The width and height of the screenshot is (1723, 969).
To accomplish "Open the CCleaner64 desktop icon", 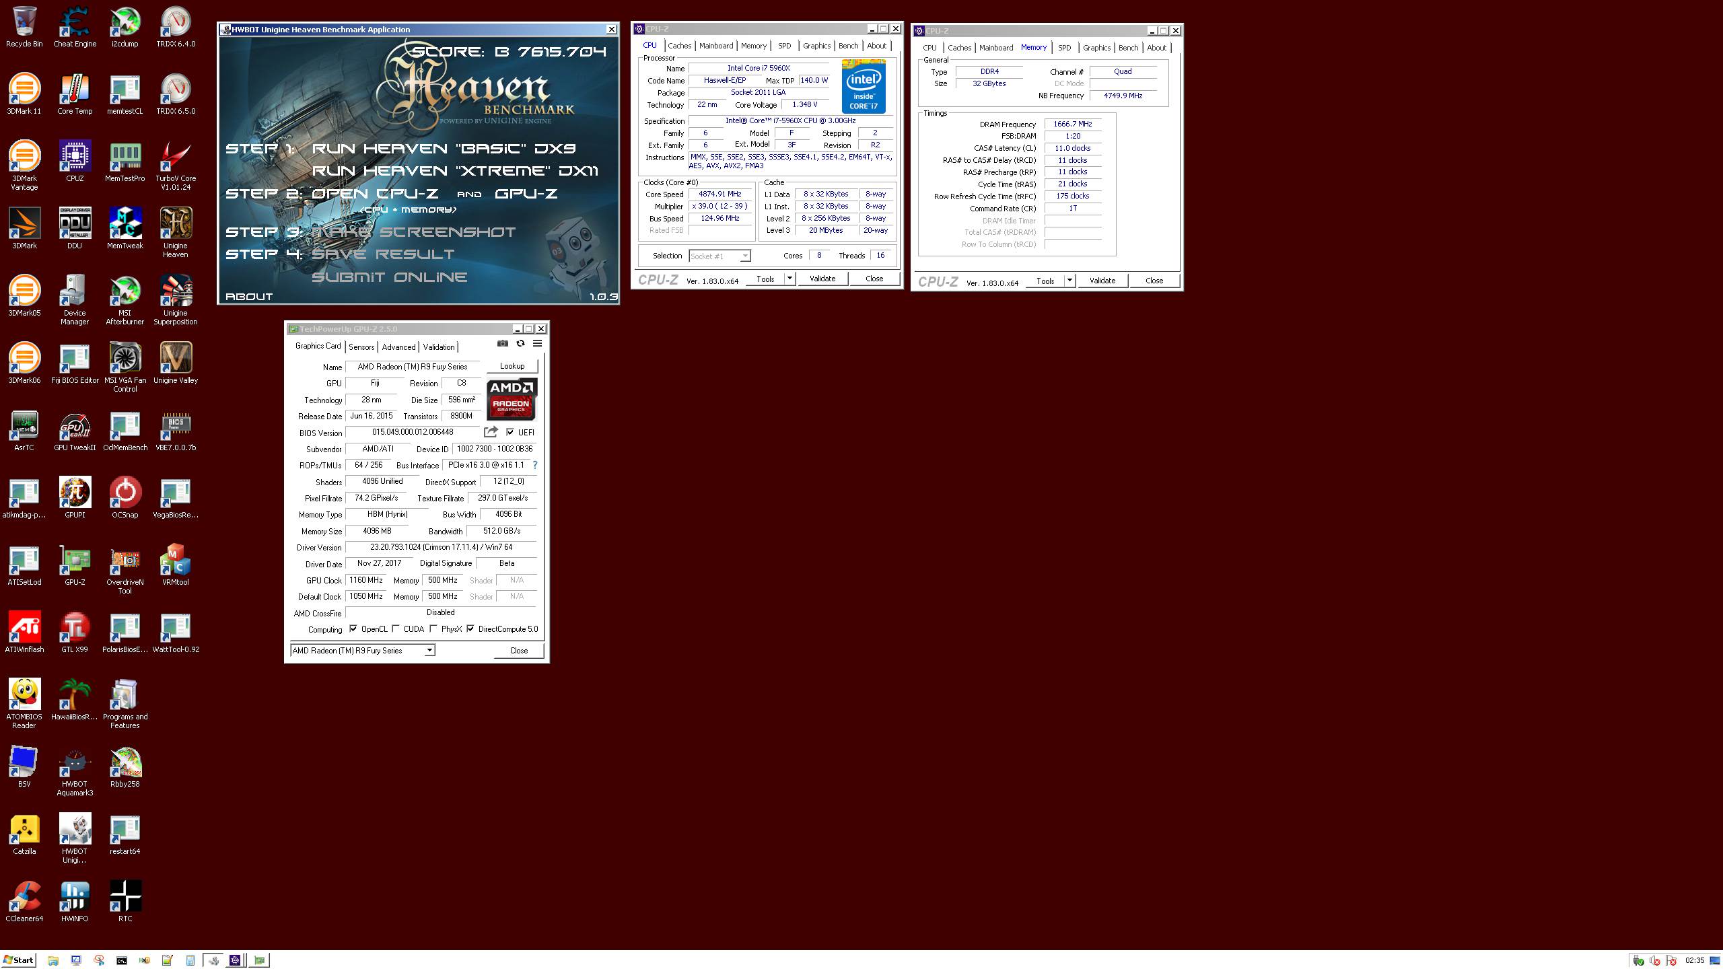I will point(24,902).
